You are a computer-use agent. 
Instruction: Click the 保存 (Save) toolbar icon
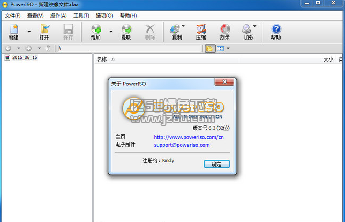[68, 32]
